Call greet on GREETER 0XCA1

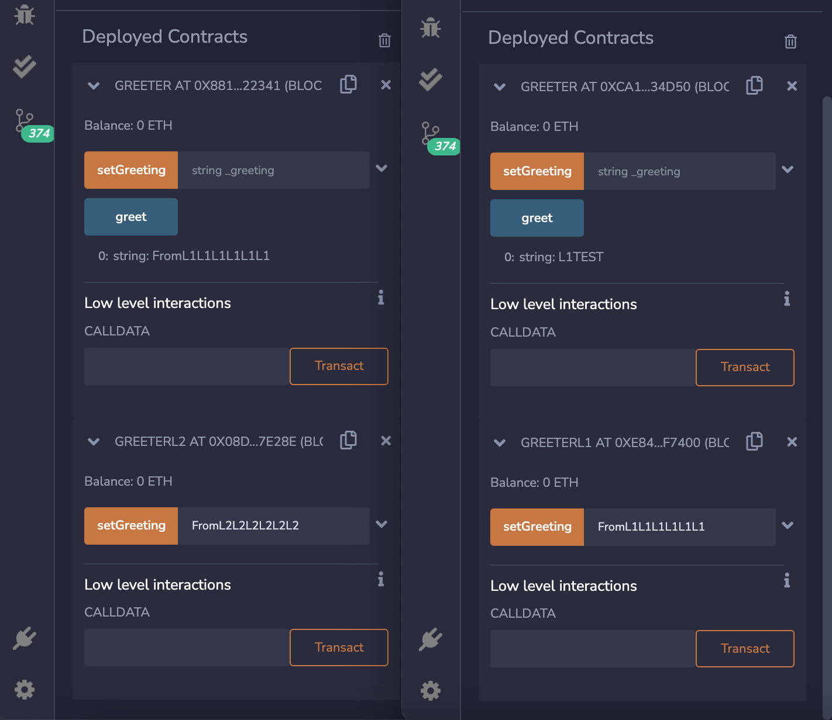point(537,218)
